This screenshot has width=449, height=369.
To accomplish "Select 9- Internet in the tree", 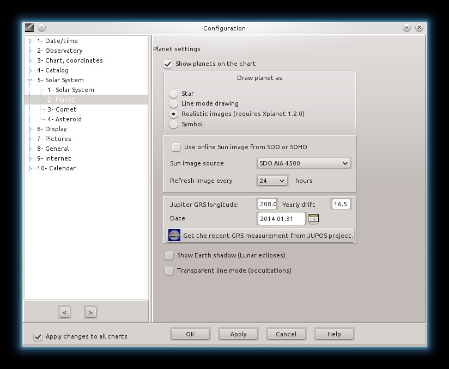I will pos(54,158).
